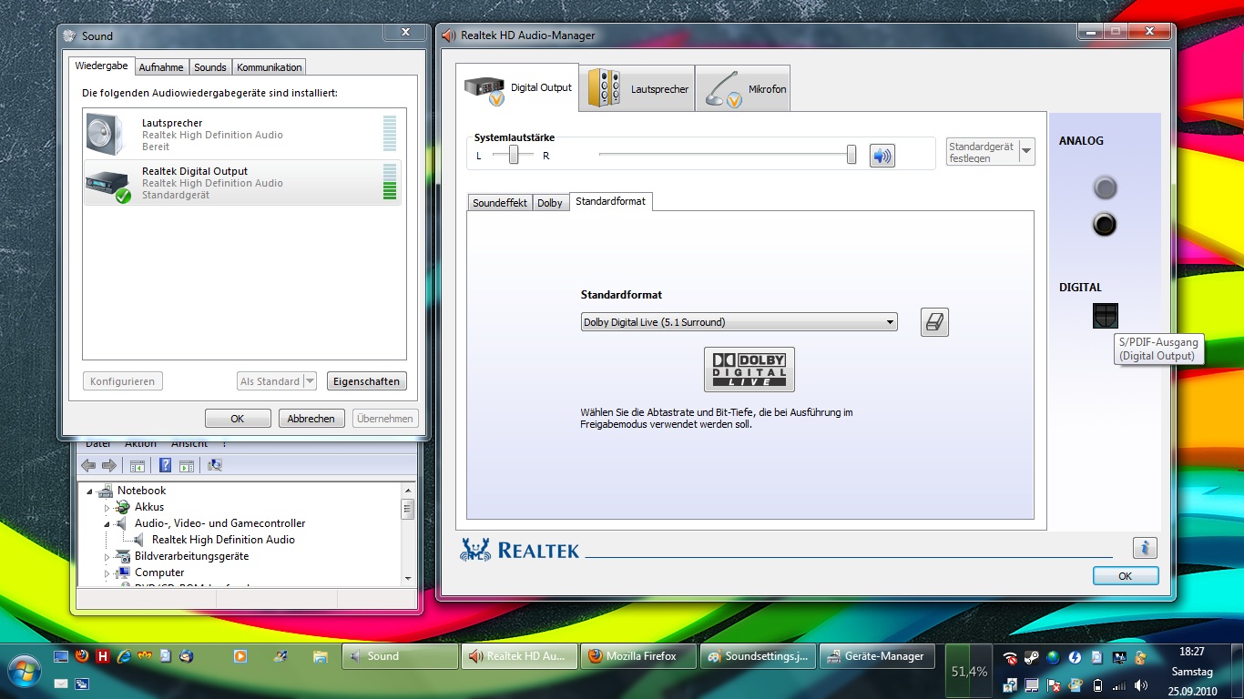Mute system volume with the speaker icon
Screen dimensions: 1244x699
(x=882, y=156)
